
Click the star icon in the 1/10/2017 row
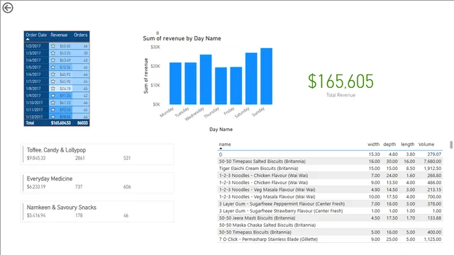click(x=53, y=103)
